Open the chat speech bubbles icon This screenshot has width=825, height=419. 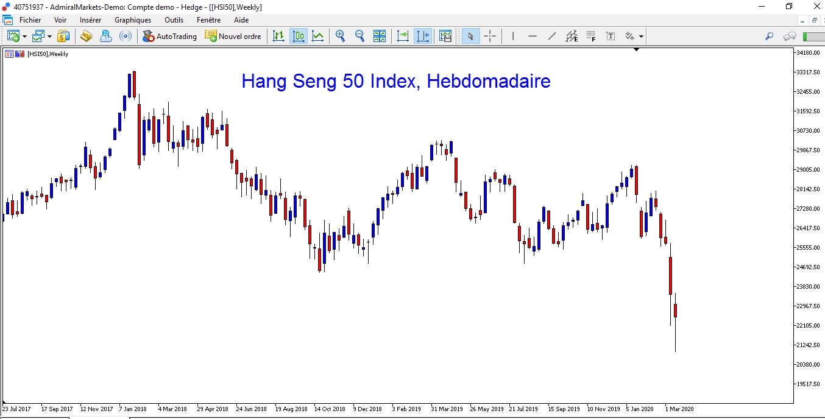coord(790,37)
